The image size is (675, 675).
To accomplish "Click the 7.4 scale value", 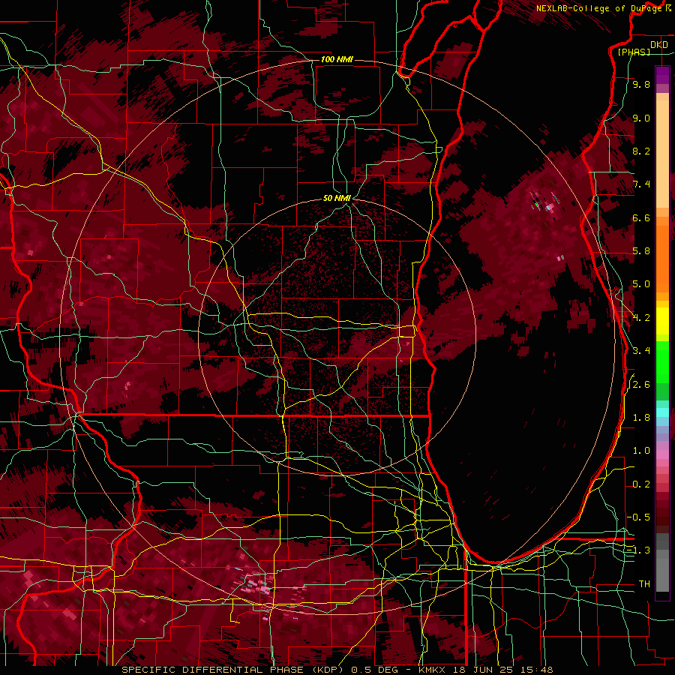I will pyautogui.click(x=641, y=184).
